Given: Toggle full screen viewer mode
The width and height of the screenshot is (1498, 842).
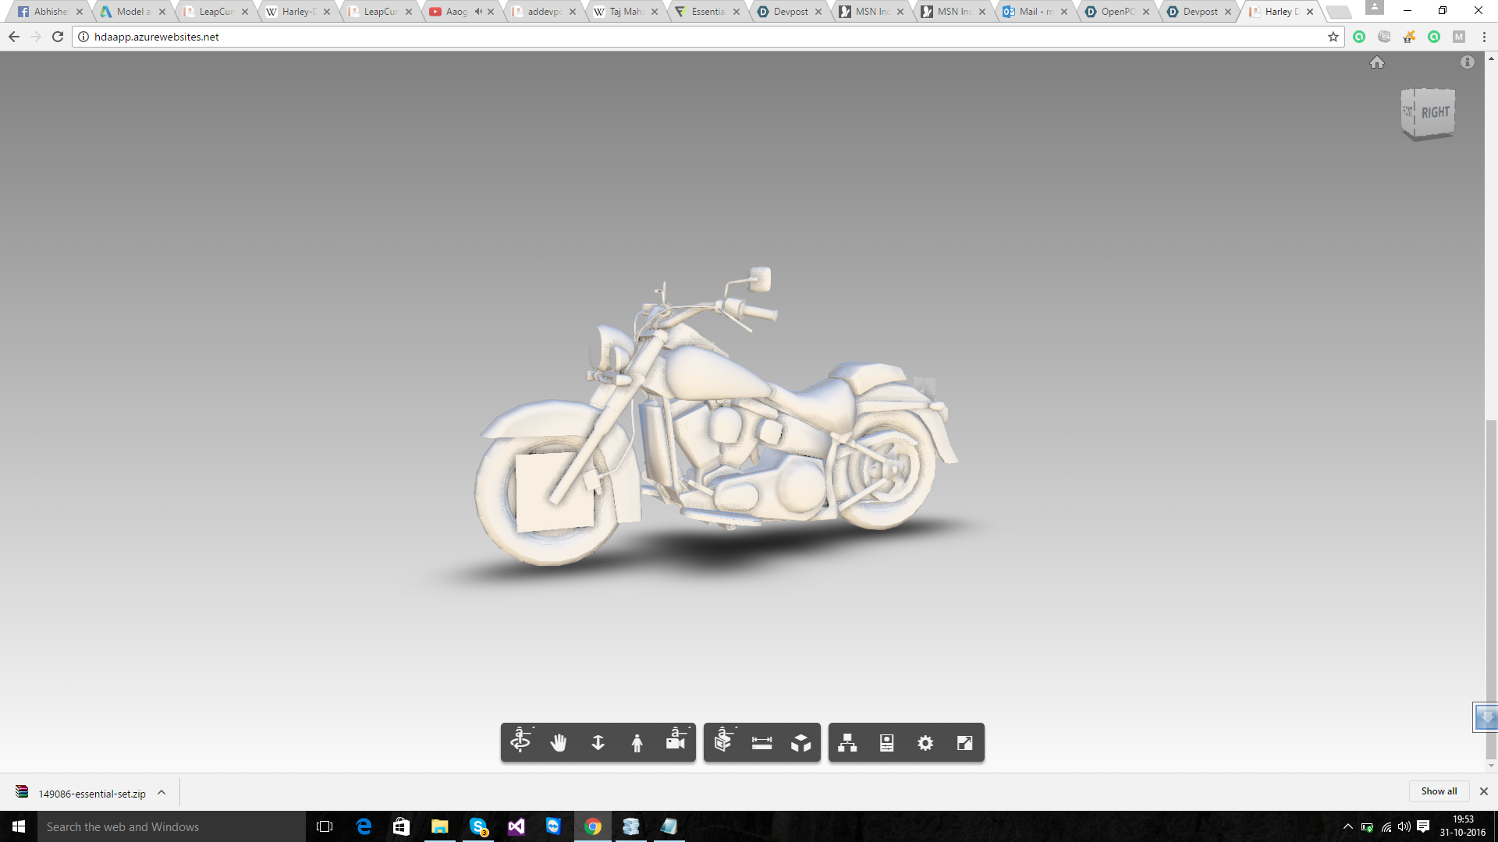Looking at the screenshot, I should tap(965, 742).
